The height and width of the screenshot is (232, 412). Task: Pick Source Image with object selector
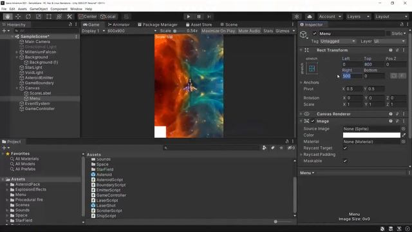click(x=404, y=129)
